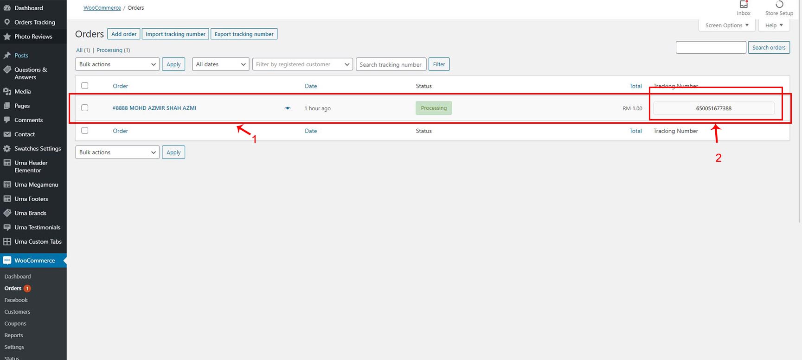Click the Media icon in sidebar
Screen dimensions: 802x360
coord(7,92)
